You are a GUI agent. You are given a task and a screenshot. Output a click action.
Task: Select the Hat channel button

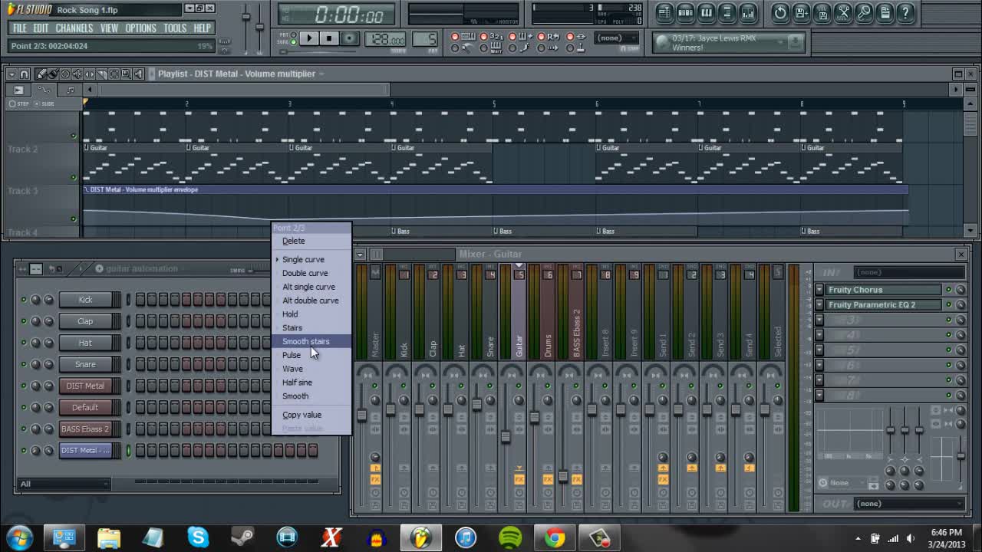pos(85,343)
